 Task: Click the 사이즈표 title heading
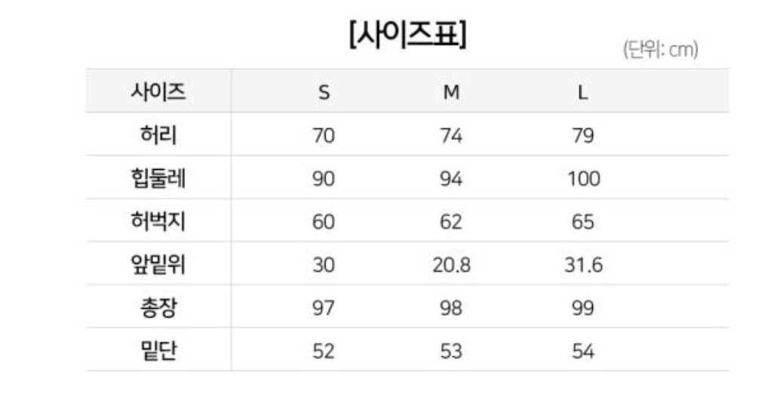coord(407,35)
